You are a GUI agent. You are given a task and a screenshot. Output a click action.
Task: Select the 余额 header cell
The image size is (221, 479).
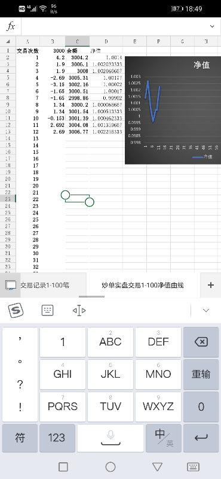click(78, 50)
